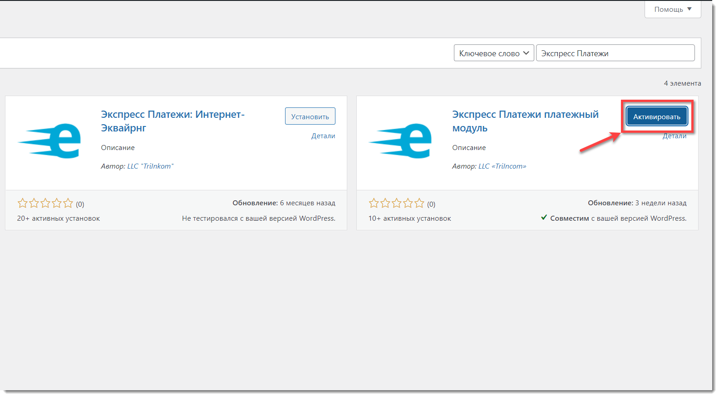Click the "4 элемента" results count
Viewport: 719px width, 397px height.
pyautogui.click(x=682, y=83)
